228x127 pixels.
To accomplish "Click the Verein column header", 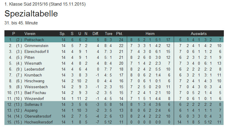I will 30,34.
